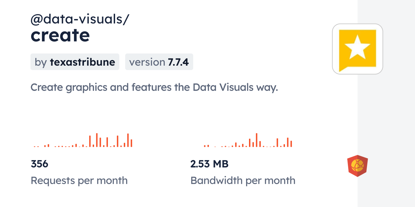Click the Bandwidth per month label
This screenshot has width=415, height=207.
(243, 180)
